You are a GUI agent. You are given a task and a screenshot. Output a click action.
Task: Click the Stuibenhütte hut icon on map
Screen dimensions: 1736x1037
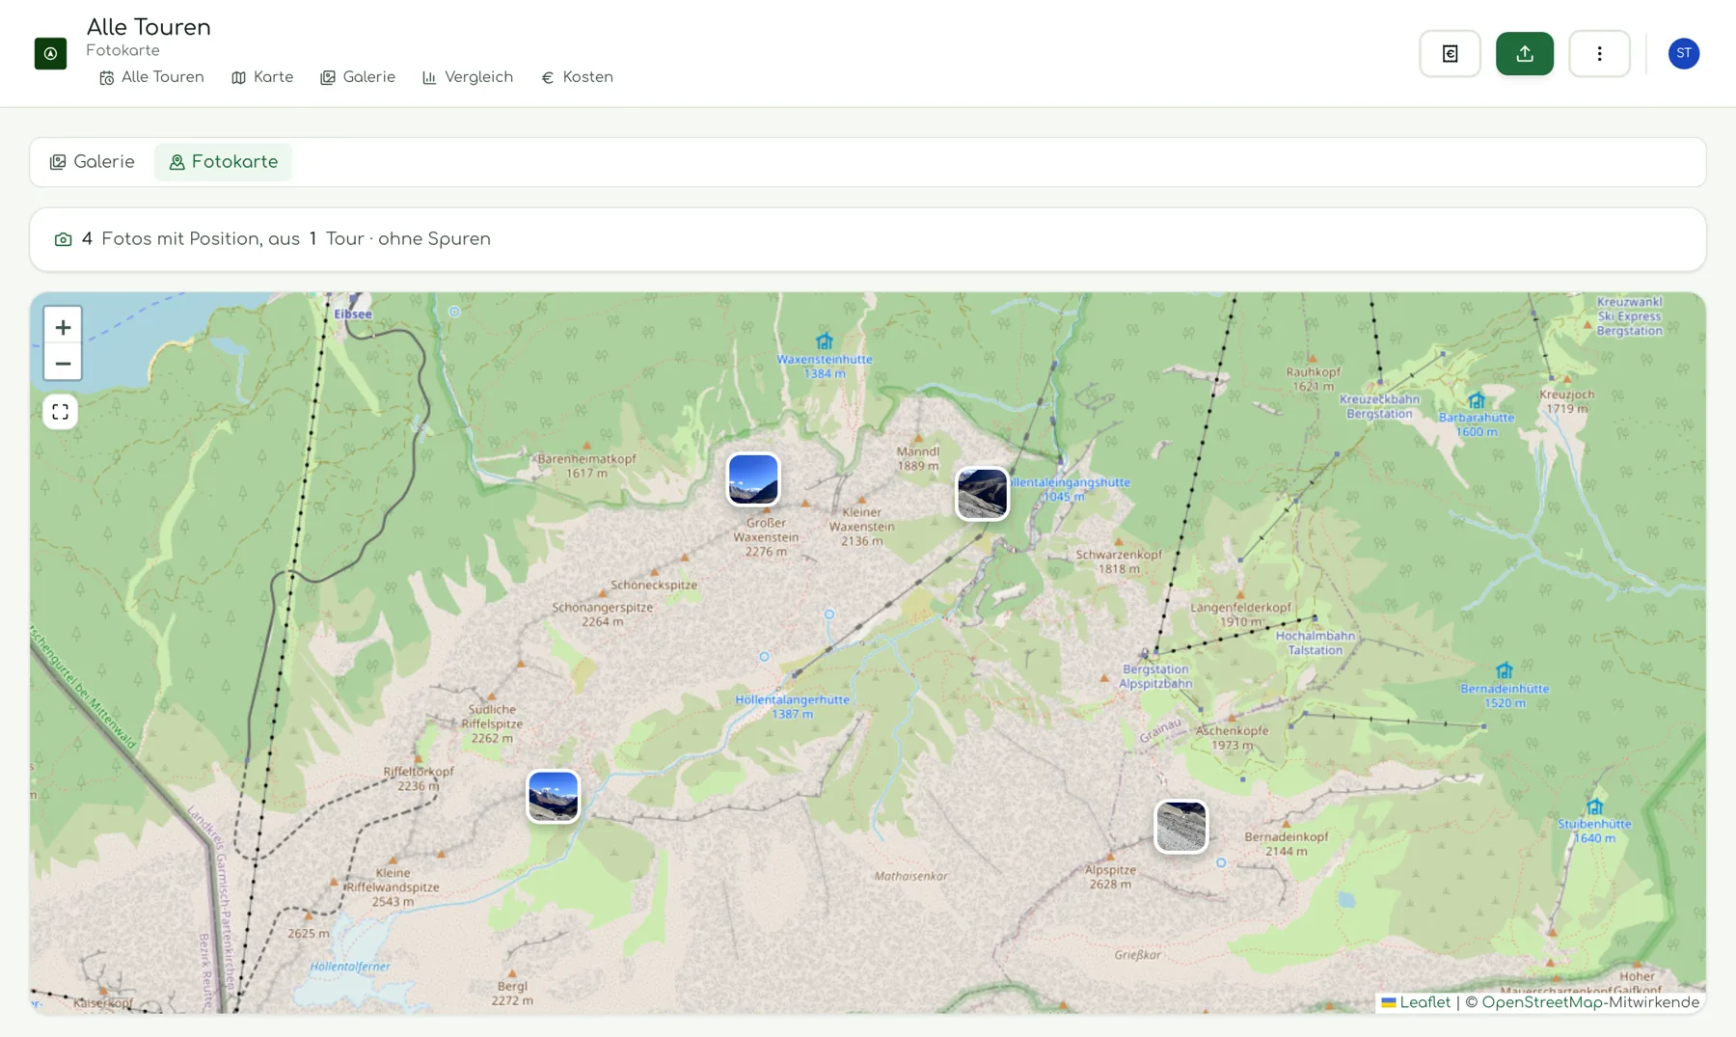pos(1595,806)
